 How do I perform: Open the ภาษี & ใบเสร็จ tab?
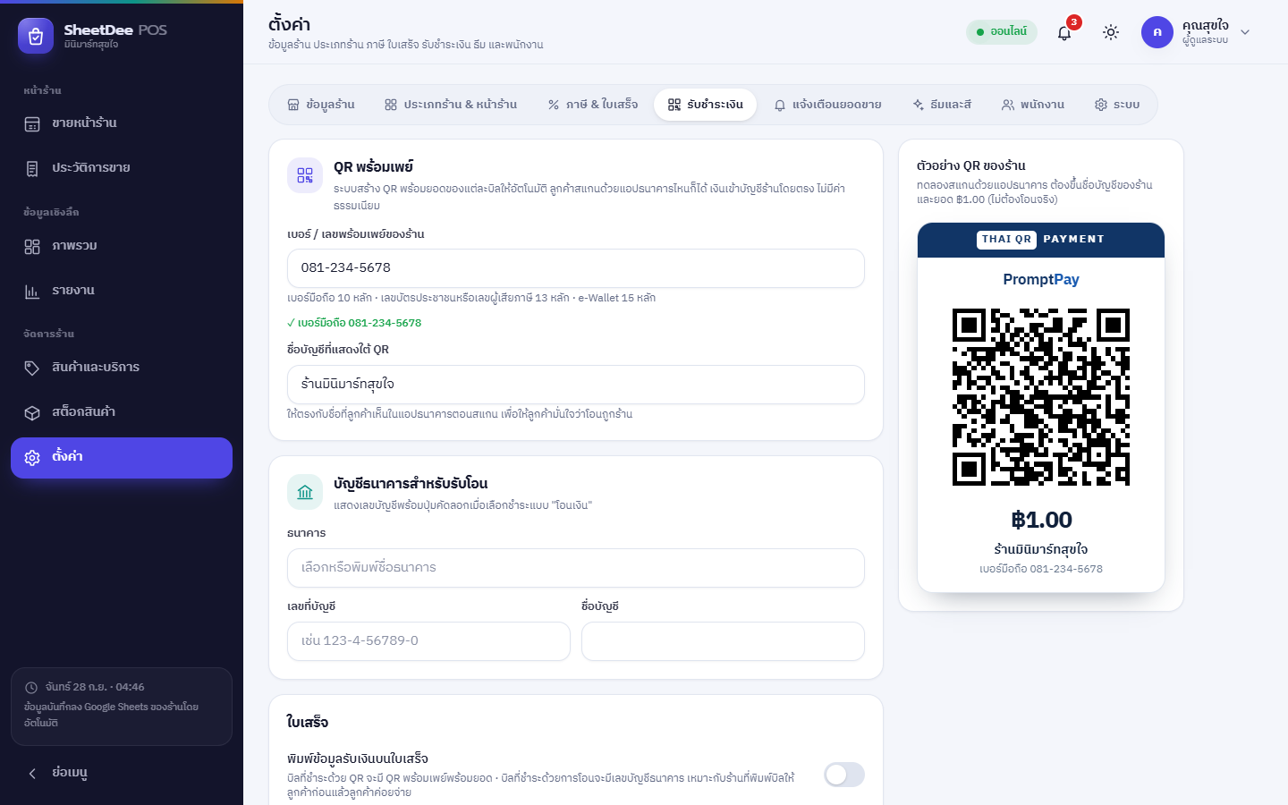(593, 105)
